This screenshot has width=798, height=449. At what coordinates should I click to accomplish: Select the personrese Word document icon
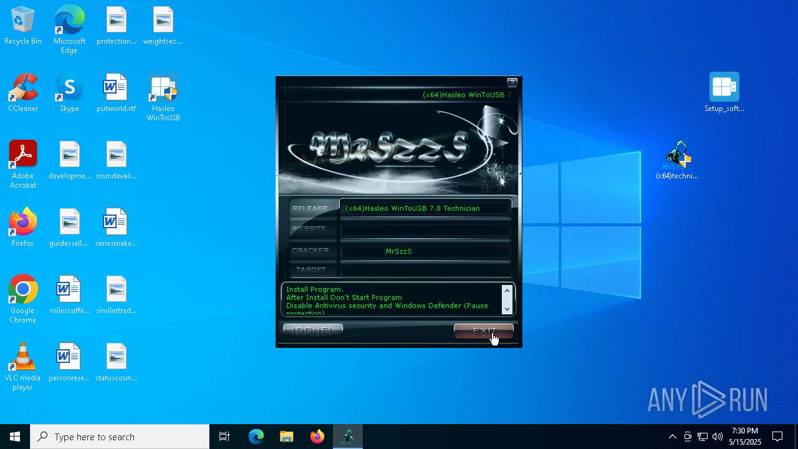click(x=69, y=362)
